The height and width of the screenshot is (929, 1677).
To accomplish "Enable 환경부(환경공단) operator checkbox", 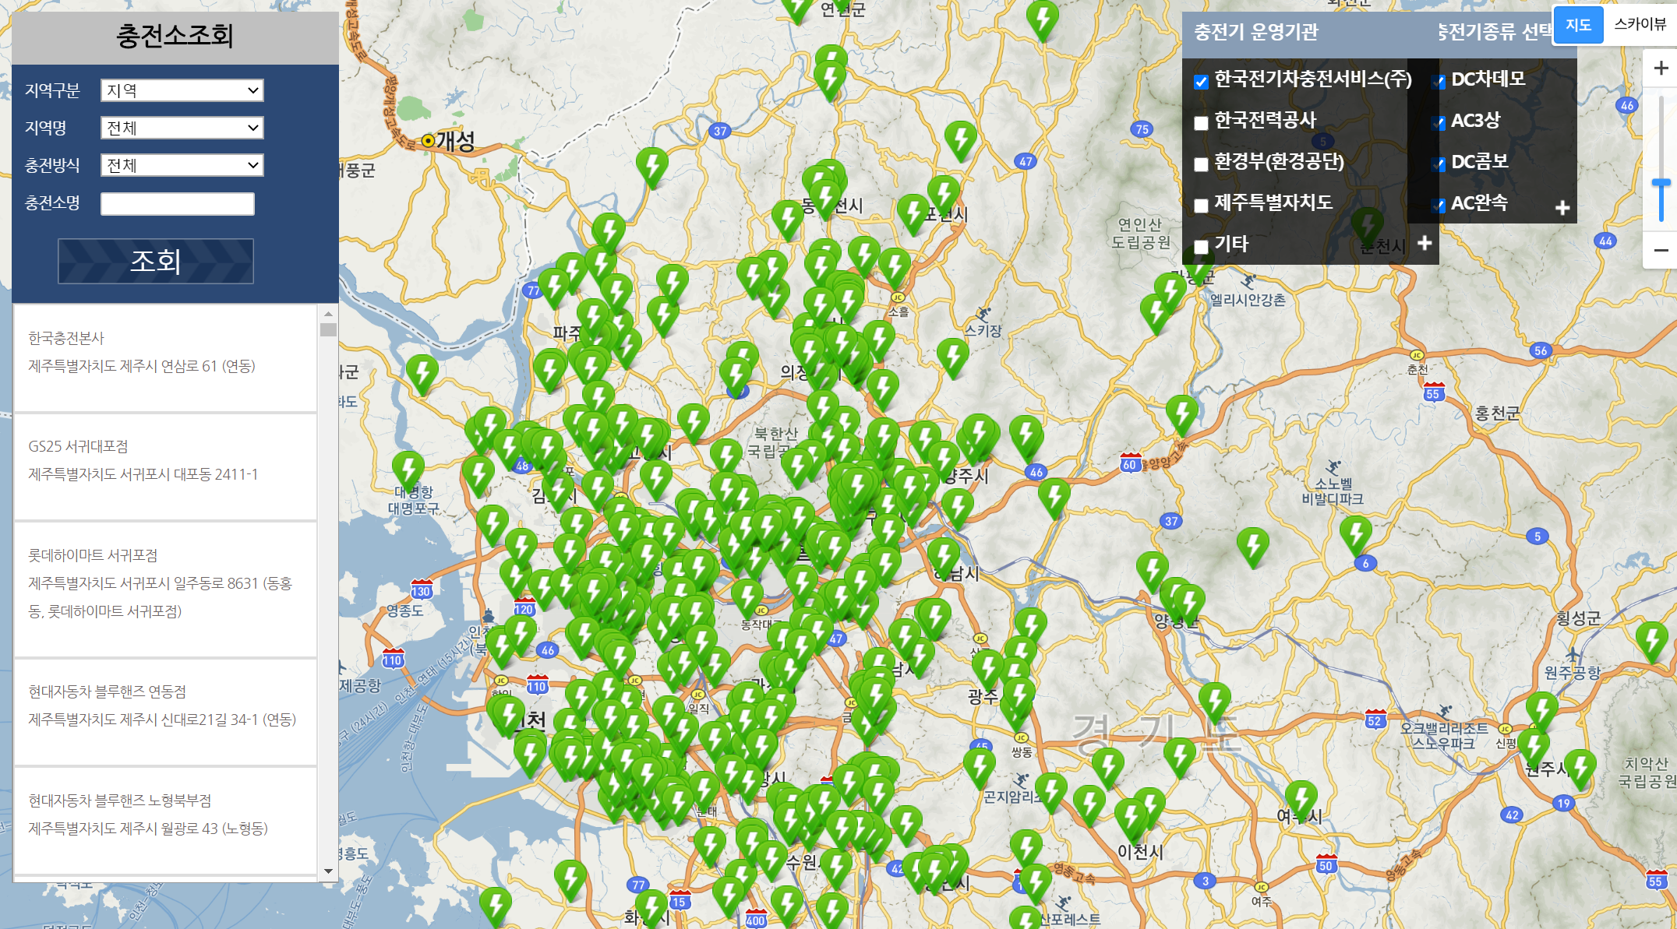I will [x=1201, y=164].
